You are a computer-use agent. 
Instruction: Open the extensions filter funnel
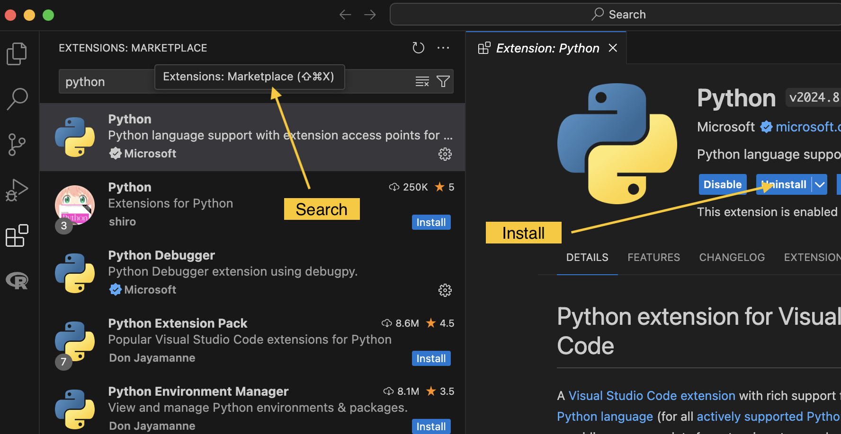click(443, 81)
